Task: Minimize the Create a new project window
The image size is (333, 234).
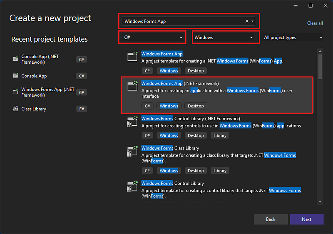Action: click(x=296, y=6)
